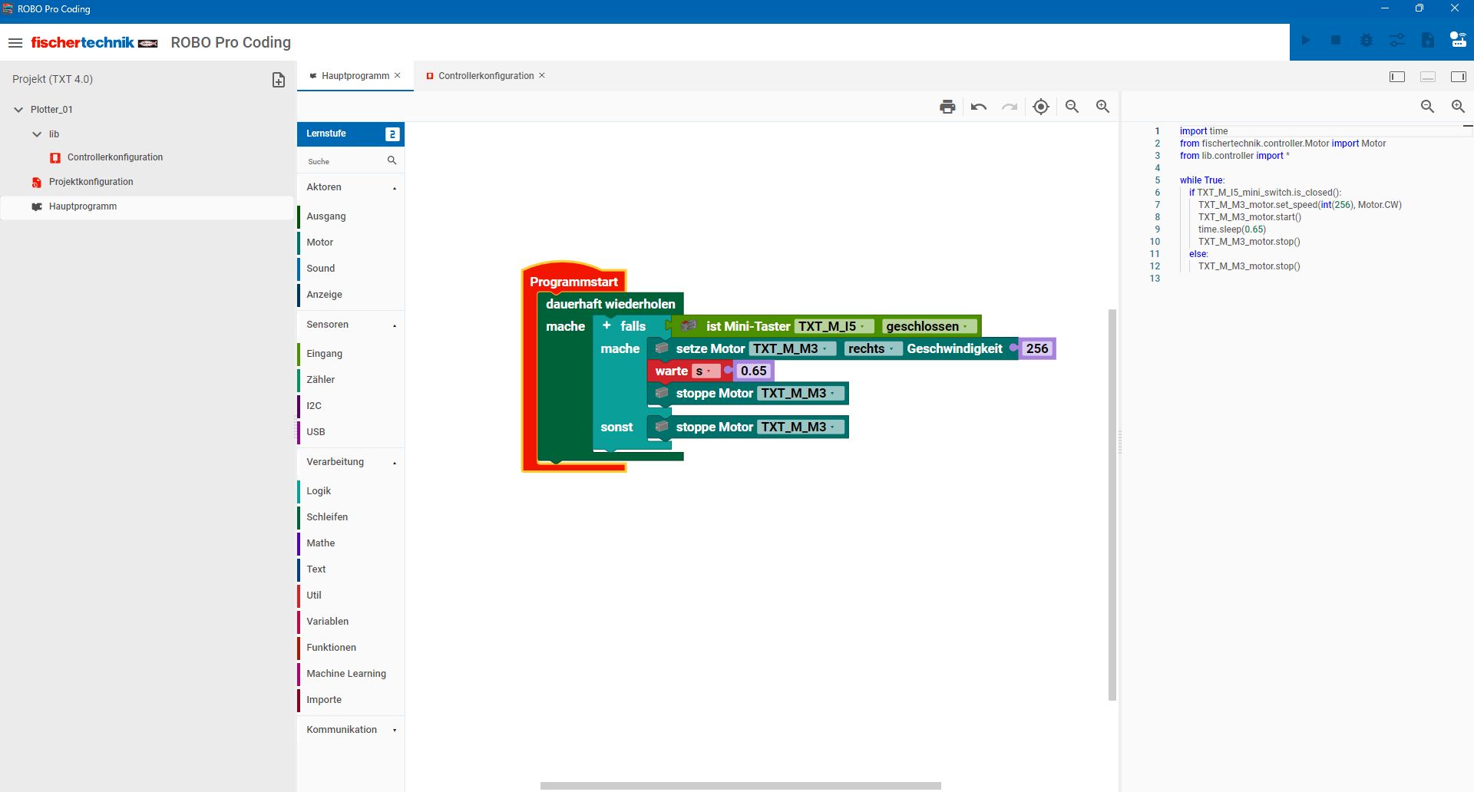Select Projektkonfiguration in the project tree
Viewport: 1474px width, 792px height.
(x=91, y=182)
